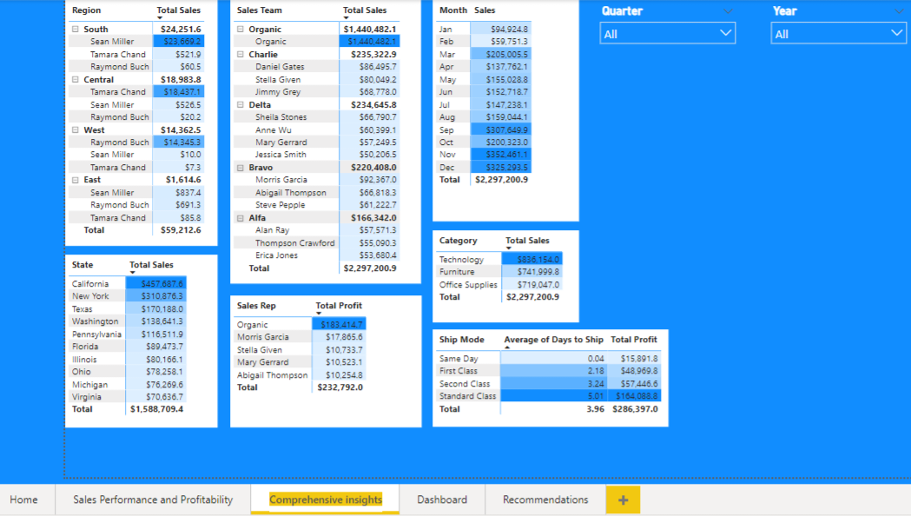
Task: Collapse the Organic sales team group
Action: (x=239, y=29)
